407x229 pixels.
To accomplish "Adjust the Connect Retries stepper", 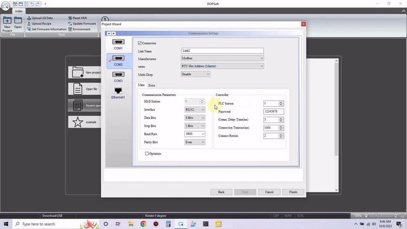I will point(281,135).
